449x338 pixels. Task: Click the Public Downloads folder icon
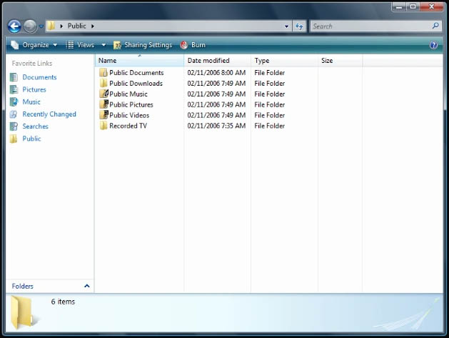[104, 83]
